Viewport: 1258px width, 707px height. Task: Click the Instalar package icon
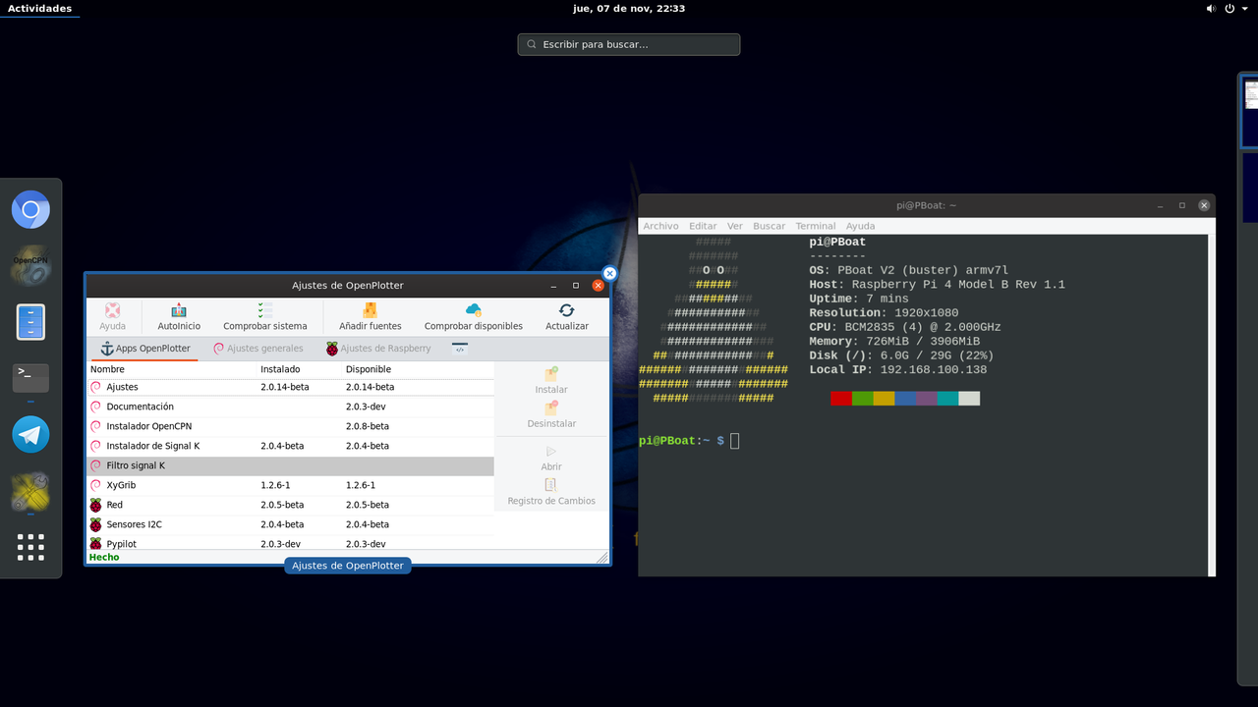point(551,374)
